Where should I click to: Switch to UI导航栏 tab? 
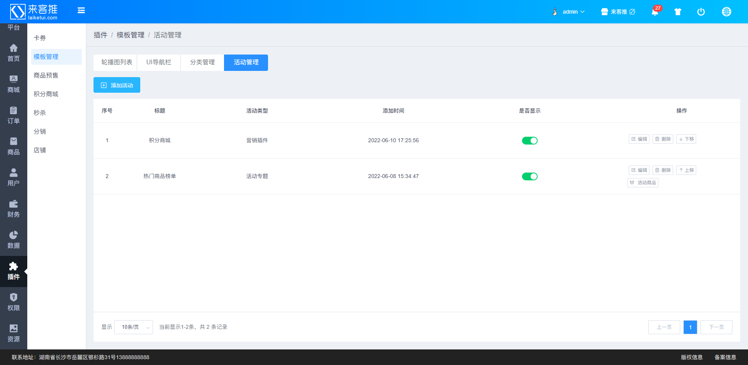pos(159,63)
